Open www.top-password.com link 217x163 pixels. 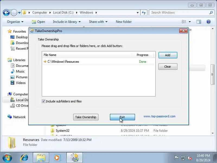click(x=159, y=116)
